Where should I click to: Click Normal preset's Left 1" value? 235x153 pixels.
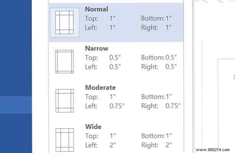coord(113,27)
